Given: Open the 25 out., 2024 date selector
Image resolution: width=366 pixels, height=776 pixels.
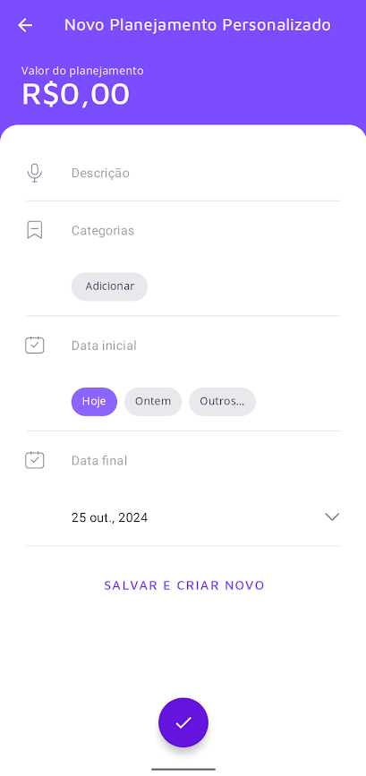Looking at the screenshot, I should (206, 517).
